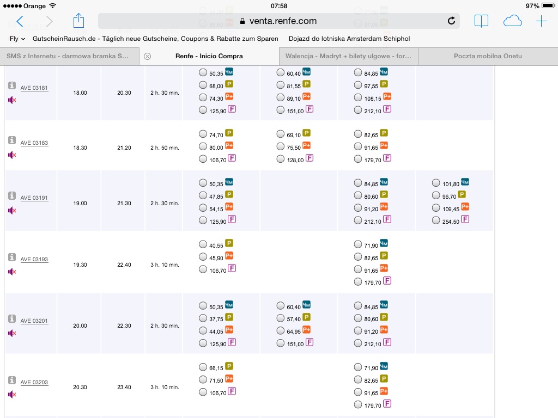Reload page using refresh icon
The height and width of the screenshot is (418, 558).
(x=451, y=21)
